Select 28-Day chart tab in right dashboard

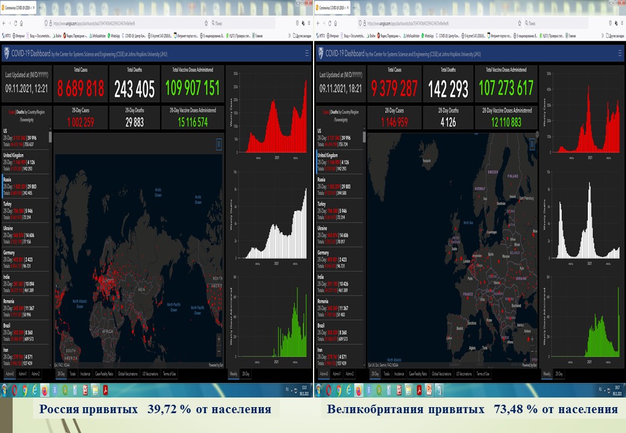(559, 374)
